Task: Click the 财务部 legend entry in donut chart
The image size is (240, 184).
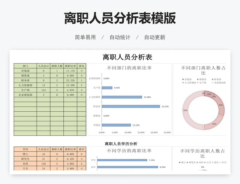Action: [x=217, y=79]
